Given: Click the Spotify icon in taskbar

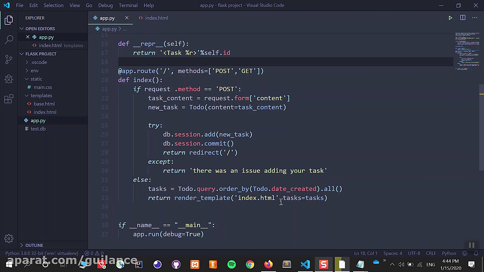Looking at the screenshot, I should (x=231, y=264).
